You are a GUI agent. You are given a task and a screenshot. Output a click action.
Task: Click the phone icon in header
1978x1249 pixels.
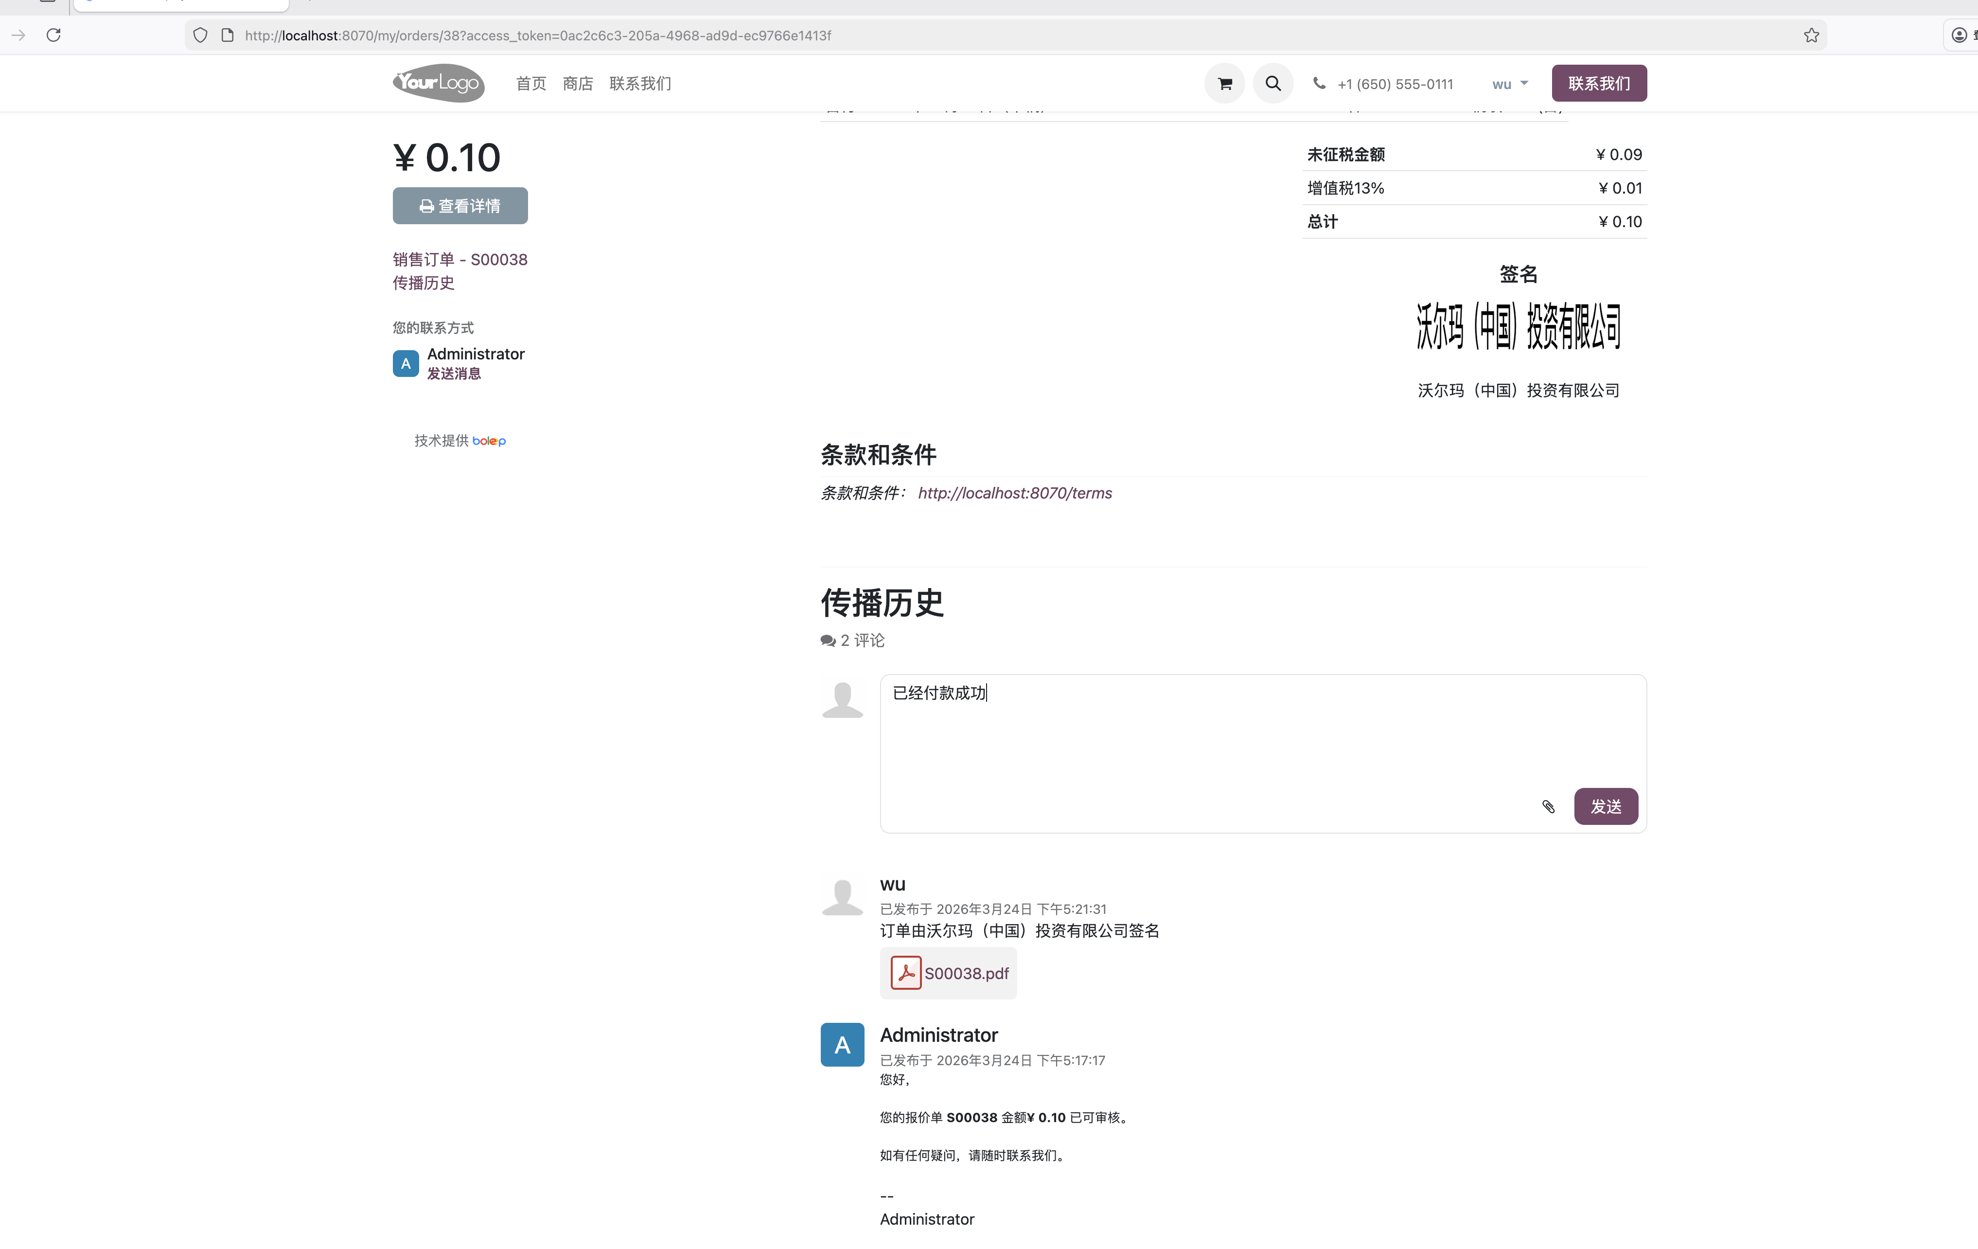1319,83
